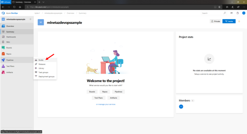Open Library from the Pipelines flyout
The width and height of the screenshot is (247, 134).
(x=42, y=68)
